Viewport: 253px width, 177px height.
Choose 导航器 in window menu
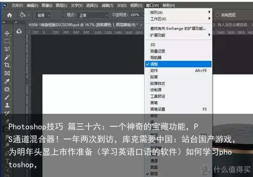(x=178, y=58)
